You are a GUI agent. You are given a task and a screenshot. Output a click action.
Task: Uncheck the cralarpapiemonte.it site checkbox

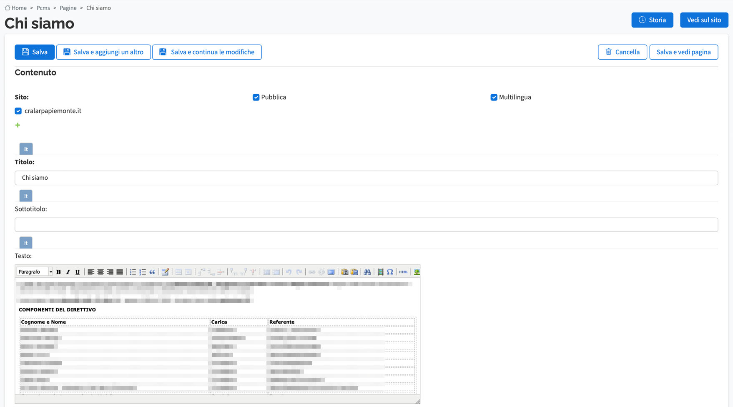point(18,111)
